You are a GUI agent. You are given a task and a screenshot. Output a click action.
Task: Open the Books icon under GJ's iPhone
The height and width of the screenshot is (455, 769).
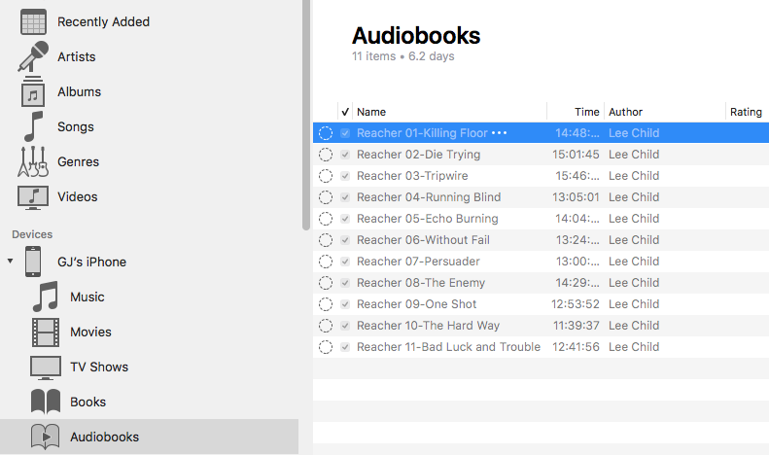[x=46, y=402]
